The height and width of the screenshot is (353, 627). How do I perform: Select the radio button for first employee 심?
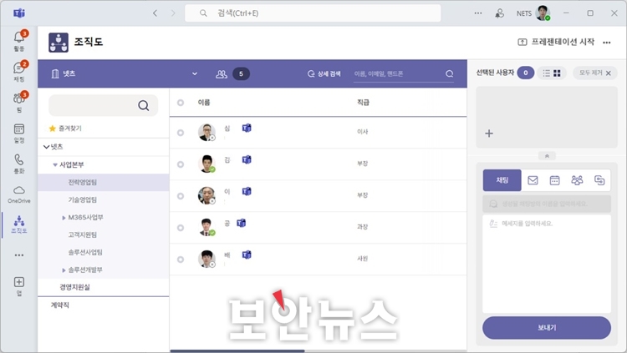click(x=181, y=132)
